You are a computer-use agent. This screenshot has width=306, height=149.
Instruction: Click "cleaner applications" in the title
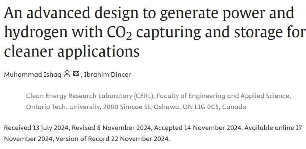tap(72, 51)
